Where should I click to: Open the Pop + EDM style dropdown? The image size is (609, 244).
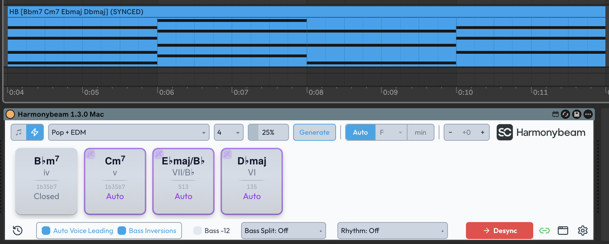click(129, 132)
